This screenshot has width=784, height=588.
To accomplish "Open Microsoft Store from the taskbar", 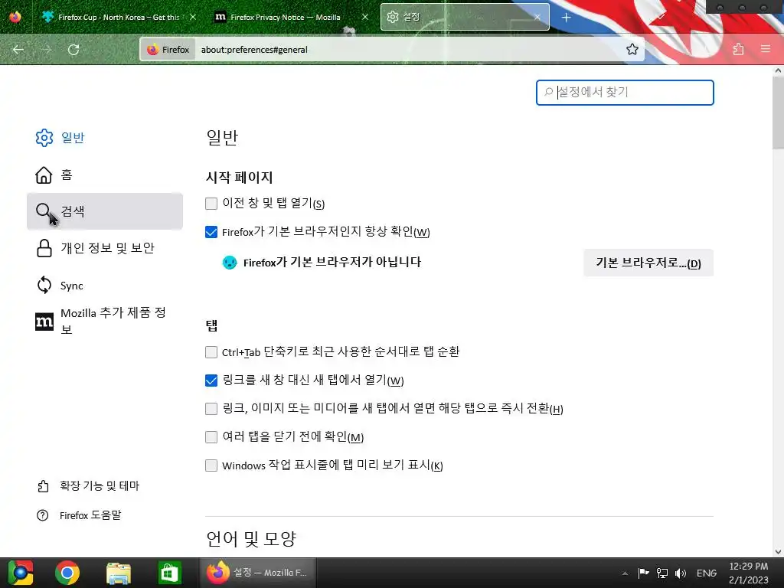I will click(x=169, y=573).
